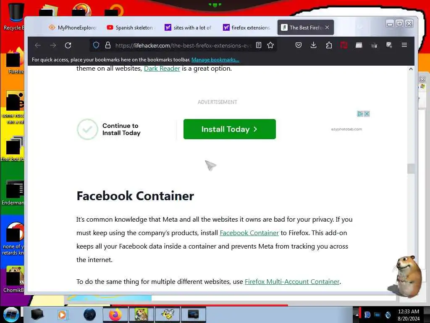
Task: Open the Facebook Container link
Action: point(249,233)
